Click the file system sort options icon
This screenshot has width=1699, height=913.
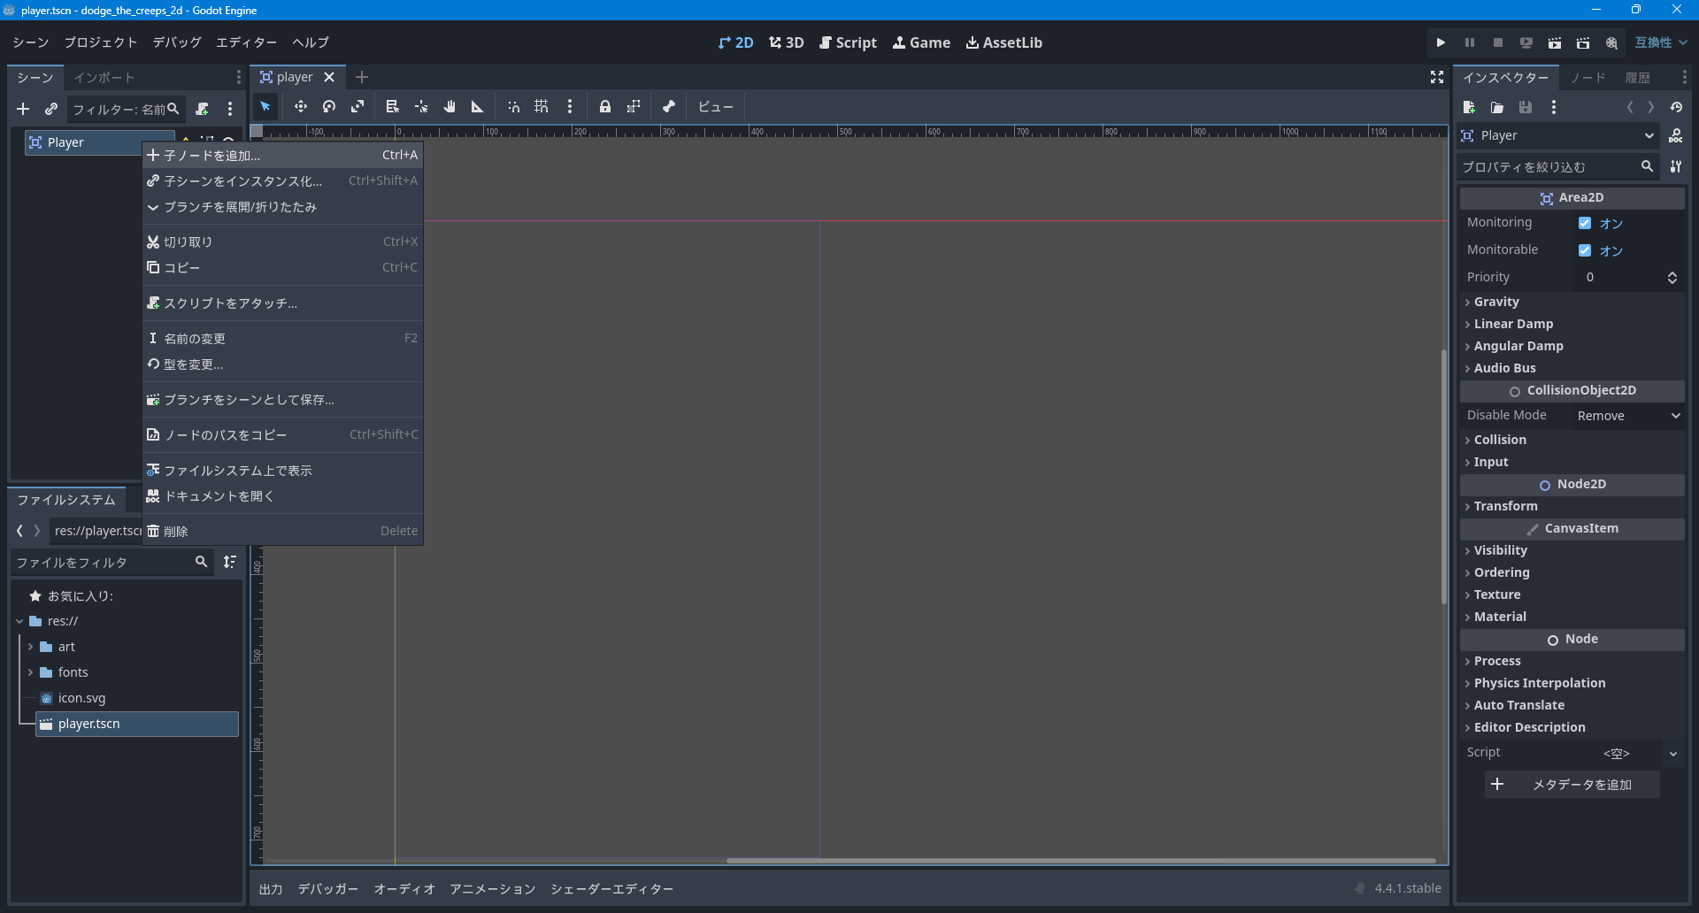pyautogui.click(x=230, y=562)
